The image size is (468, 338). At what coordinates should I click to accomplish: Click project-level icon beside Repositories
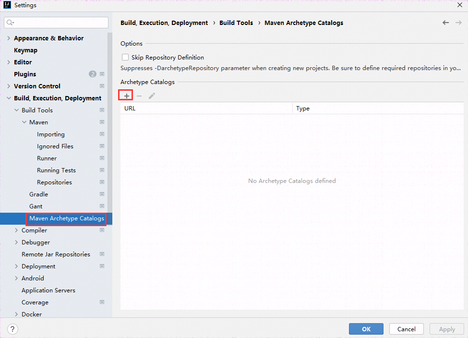click(102, 182)
